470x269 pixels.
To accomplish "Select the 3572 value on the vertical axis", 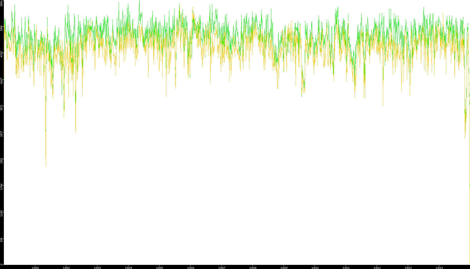I will pyautogui.click(x=2, y=107).
